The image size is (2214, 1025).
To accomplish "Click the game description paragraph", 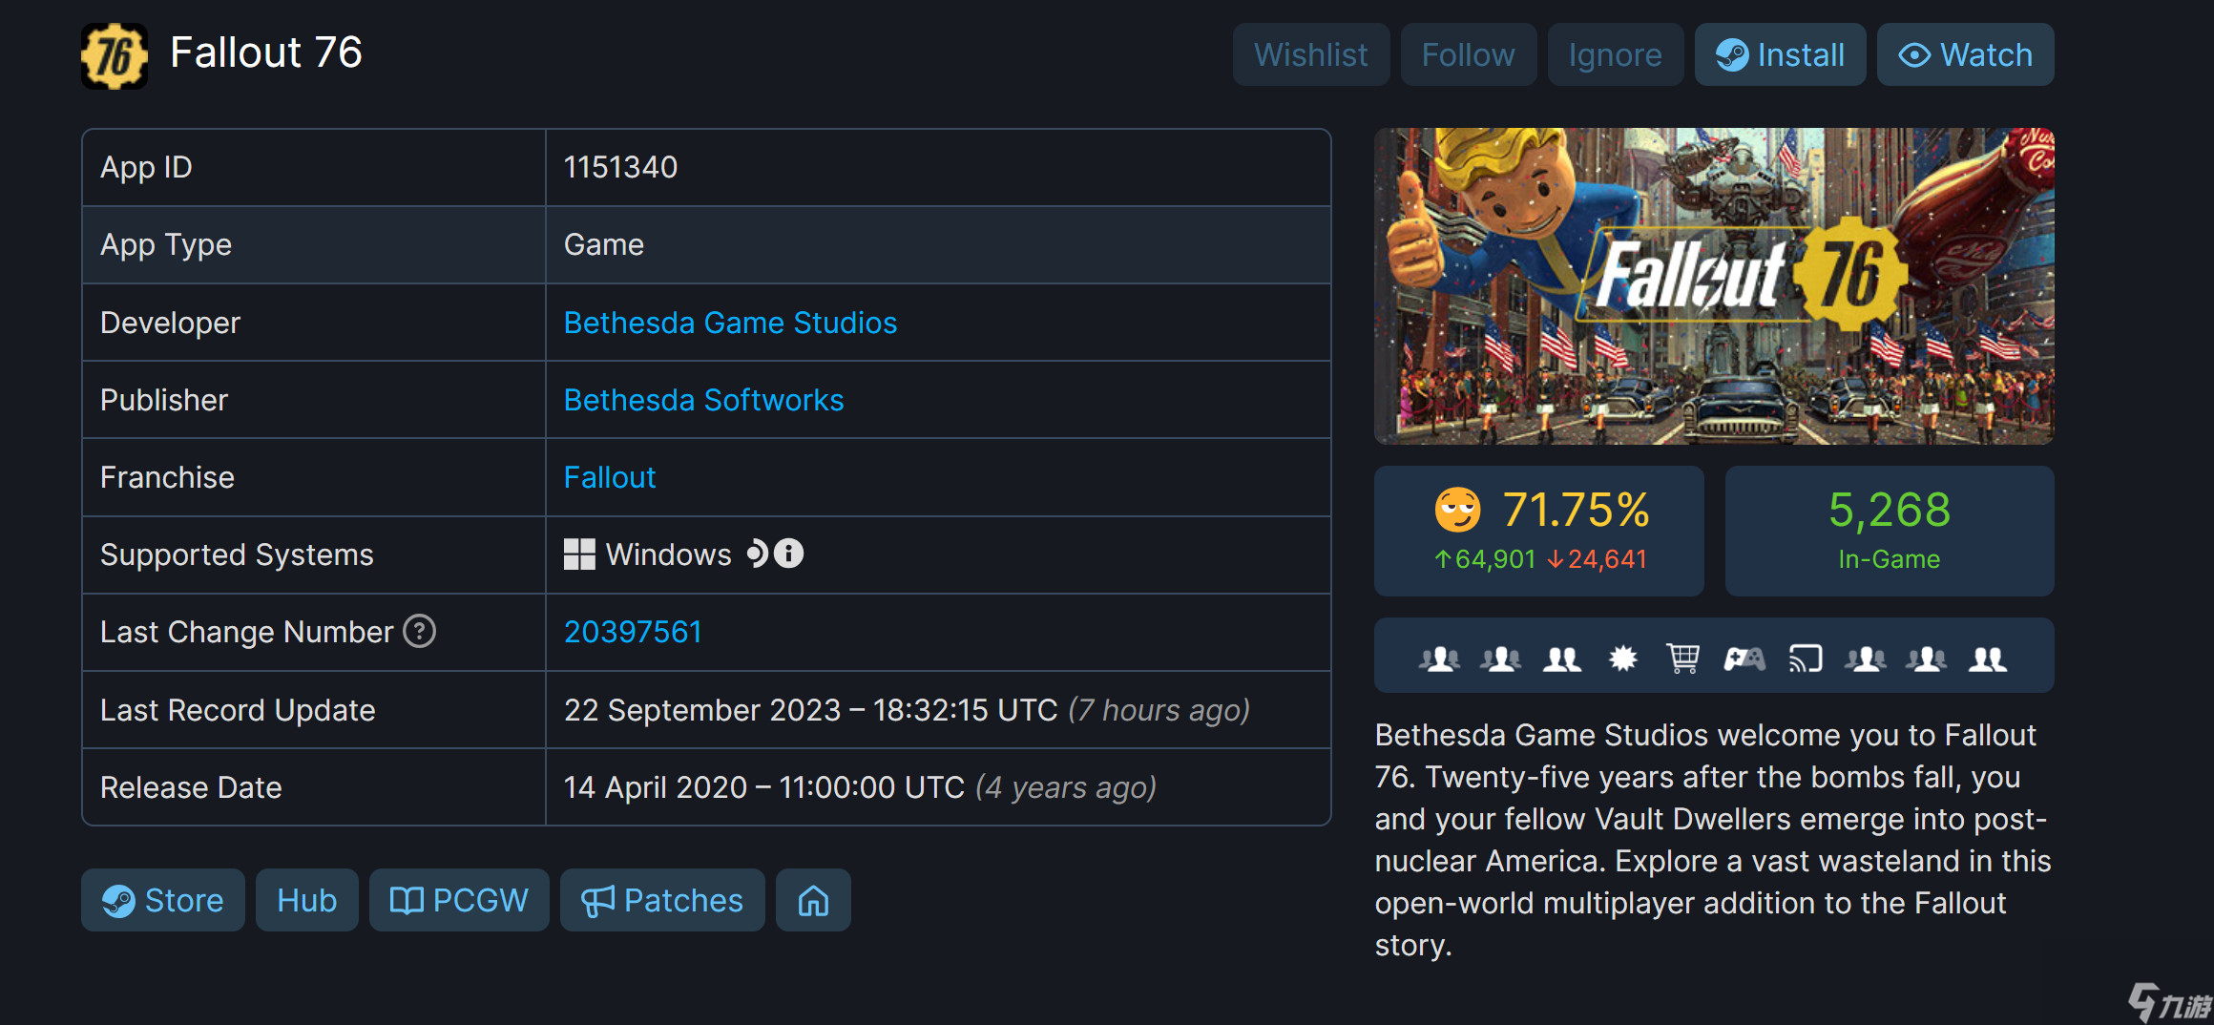I will (1713, 840).
